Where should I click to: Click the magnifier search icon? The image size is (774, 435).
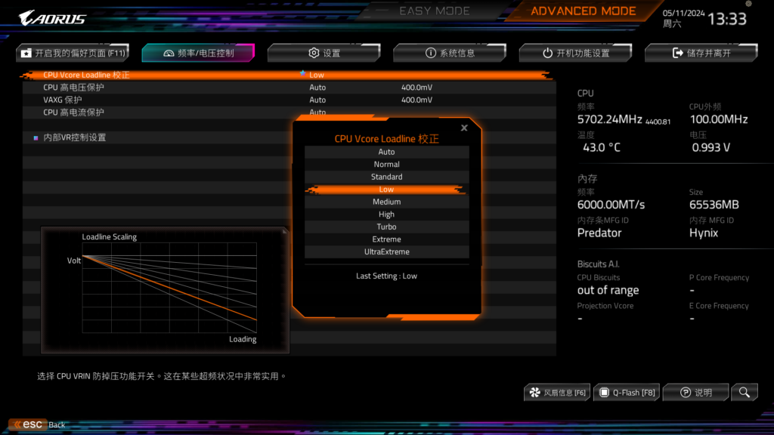click(x=745, y=392)
